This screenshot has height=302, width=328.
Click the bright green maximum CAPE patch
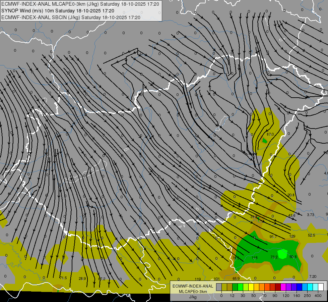tap(283, 254)
